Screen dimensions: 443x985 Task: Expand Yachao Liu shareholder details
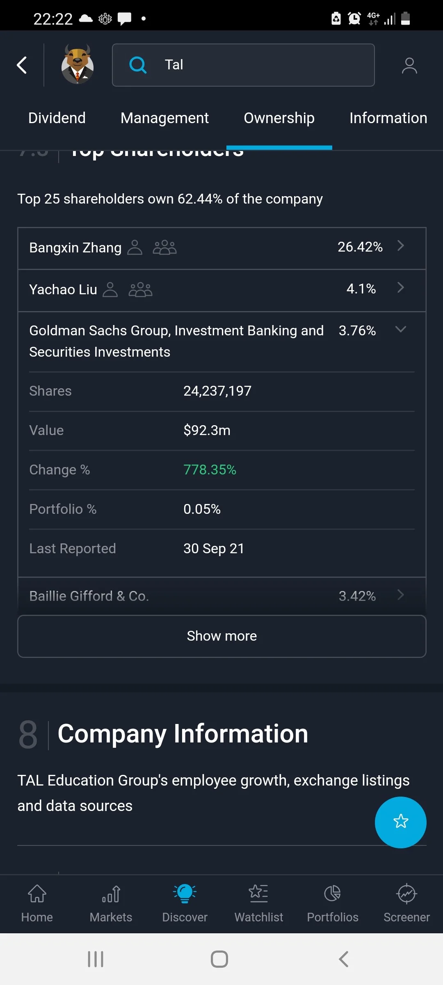(221, 291)
